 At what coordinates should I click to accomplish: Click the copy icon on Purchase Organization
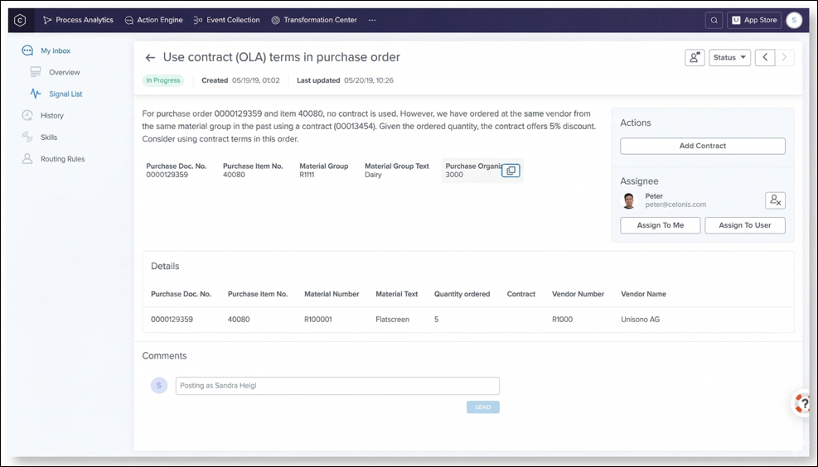point(511,171)
